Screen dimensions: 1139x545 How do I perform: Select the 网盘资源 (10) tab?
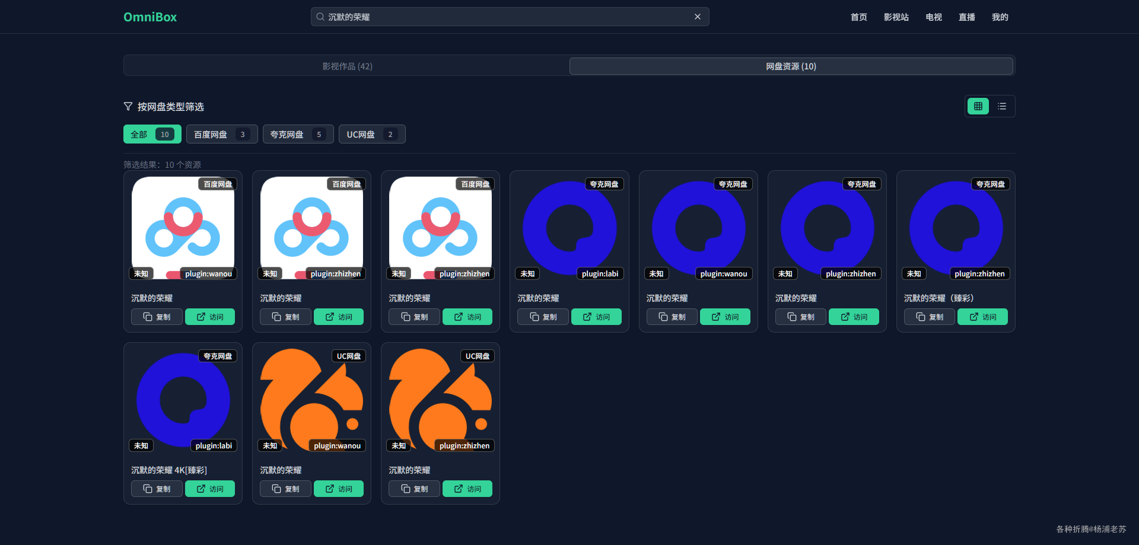point(791,66)
